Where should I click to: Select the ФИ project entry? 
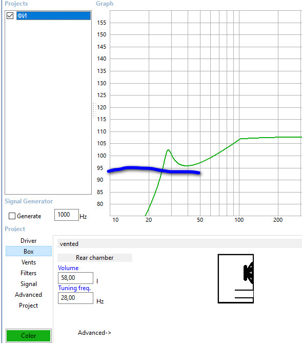53,16
